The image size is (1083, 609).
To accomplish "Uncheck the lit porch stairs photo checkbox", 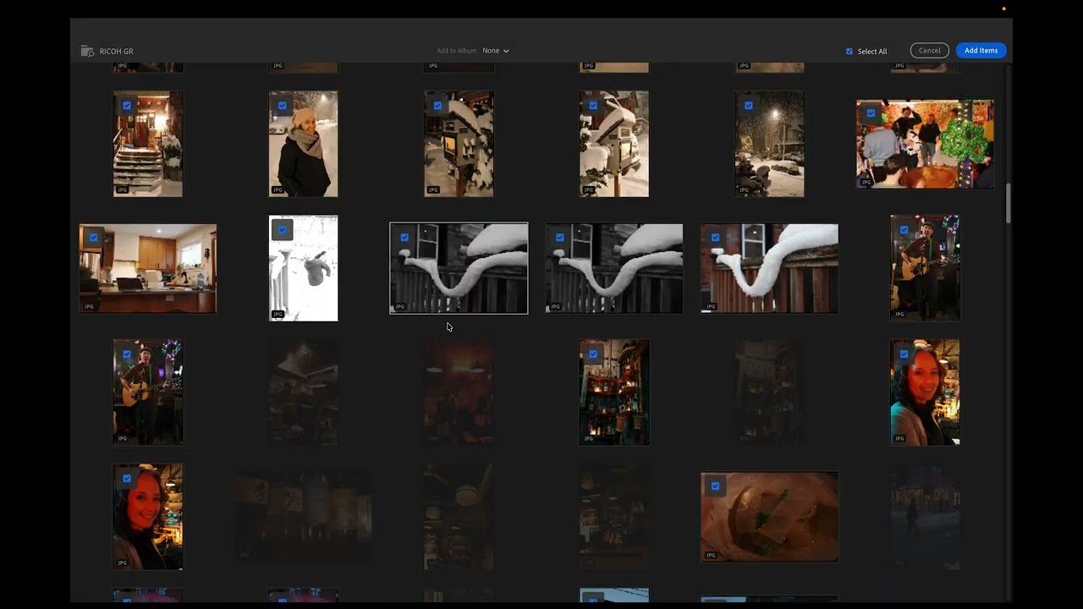I will point(127,106).
